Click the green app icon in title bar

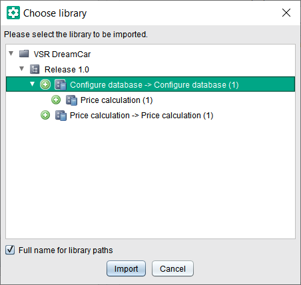[x=13, y=13]
